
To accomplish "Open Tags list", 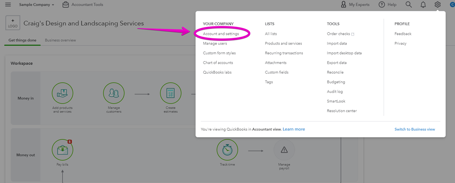I will (x=269, y=82).
